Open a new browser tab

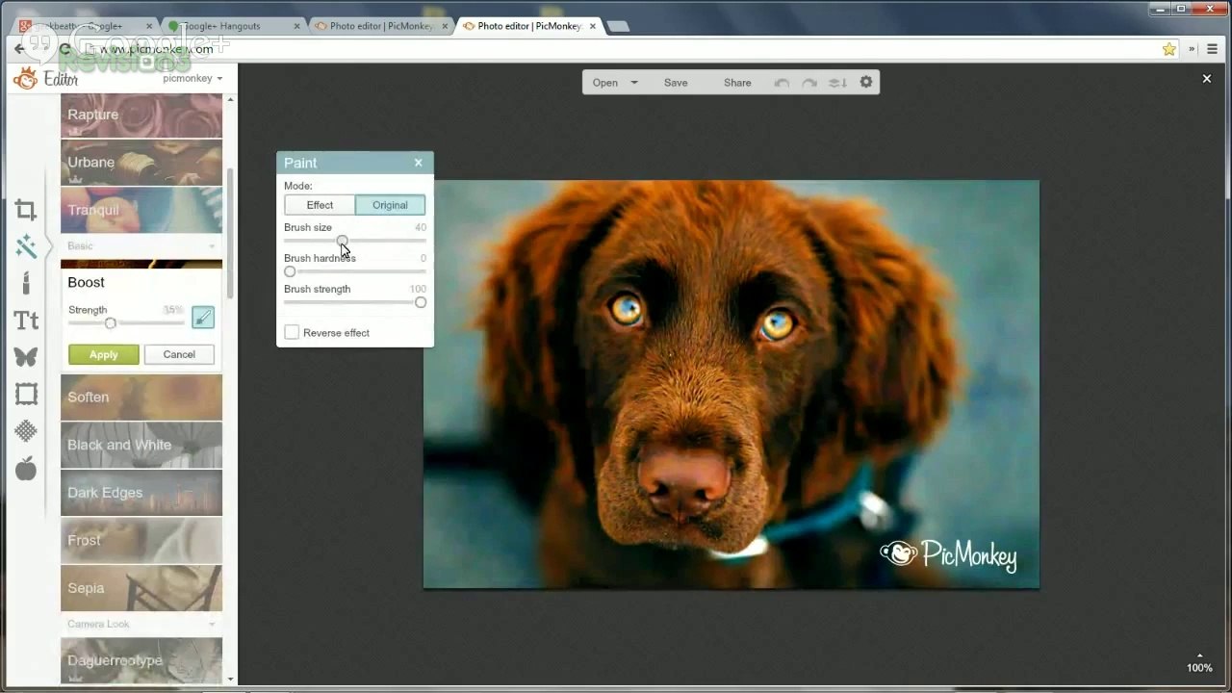coord(618,26)
